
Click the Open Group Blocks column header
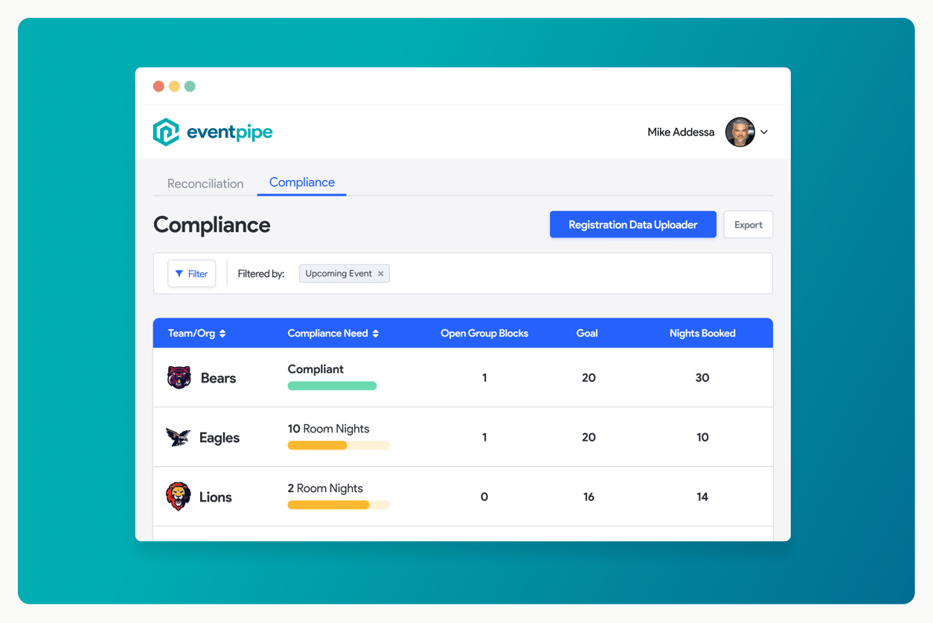pyautogui.click(x=484, y=333)
